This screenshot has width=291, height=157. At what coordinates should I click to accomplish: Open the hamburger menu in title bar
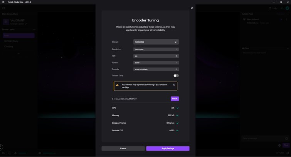[3, 2]
